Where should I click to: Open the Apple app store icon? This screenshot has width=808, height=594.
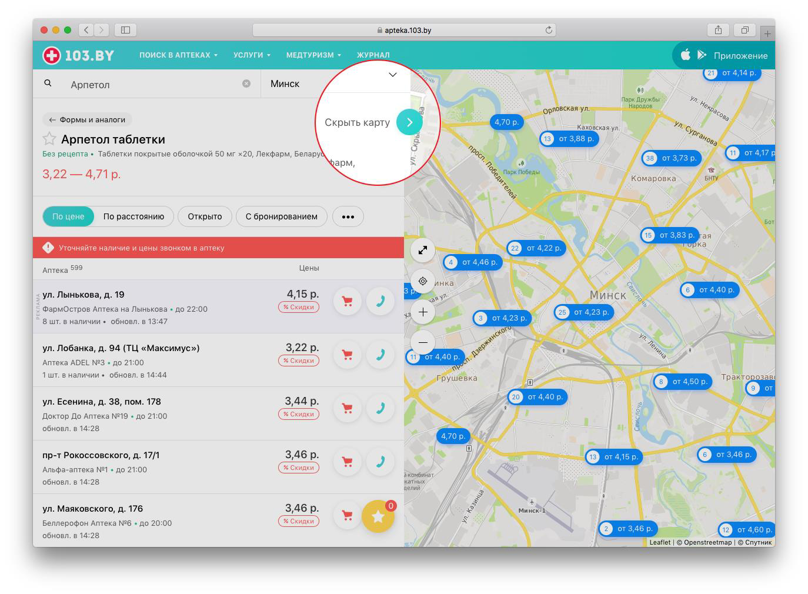[x=685, y=55]
